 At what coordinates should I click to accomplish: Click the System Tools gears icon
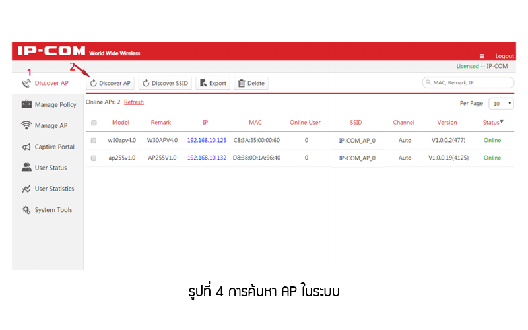pyautogui.click(x=26, y=210)
